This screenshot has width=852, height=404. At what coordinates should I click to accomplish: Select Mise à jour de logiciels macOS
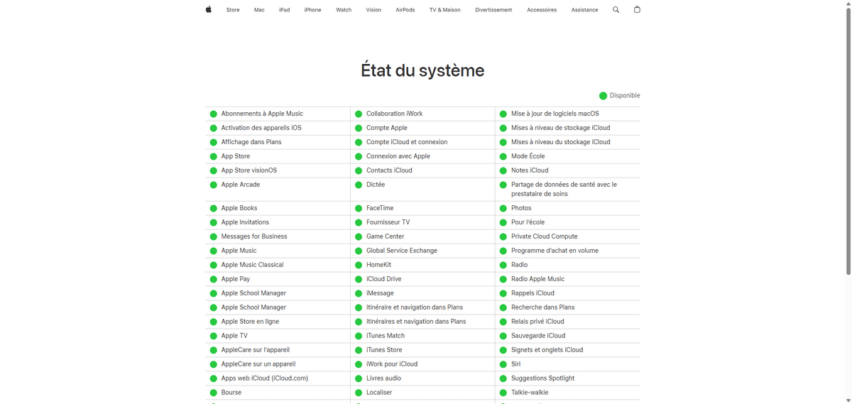[x=555, y=114]
